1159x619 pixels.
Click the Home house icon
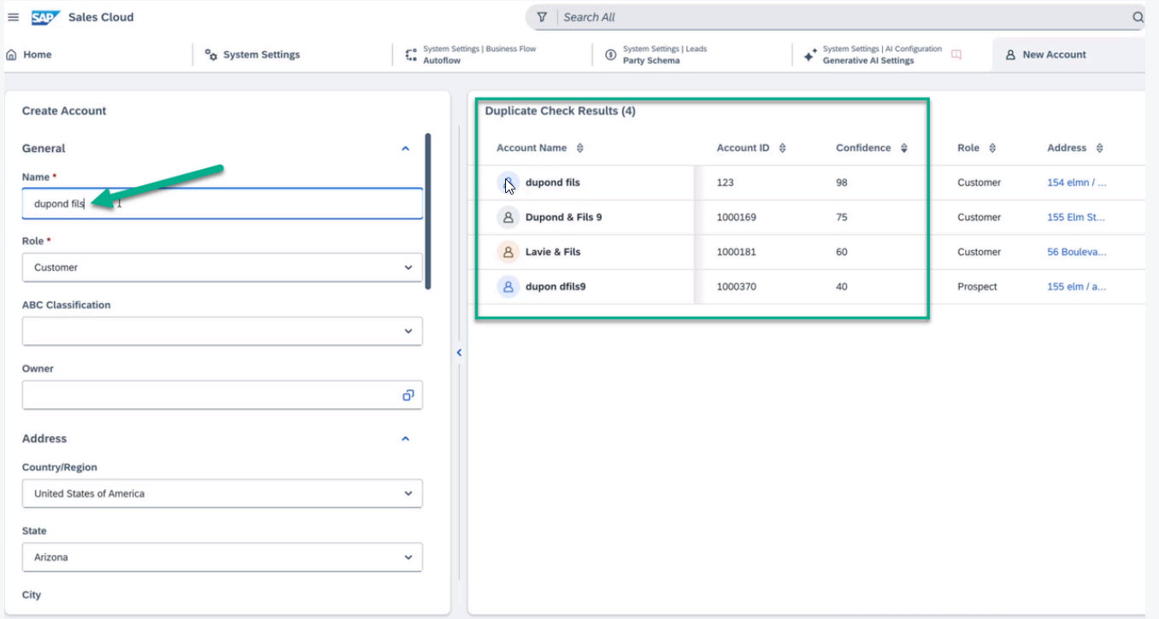click(x=11, y=55)
